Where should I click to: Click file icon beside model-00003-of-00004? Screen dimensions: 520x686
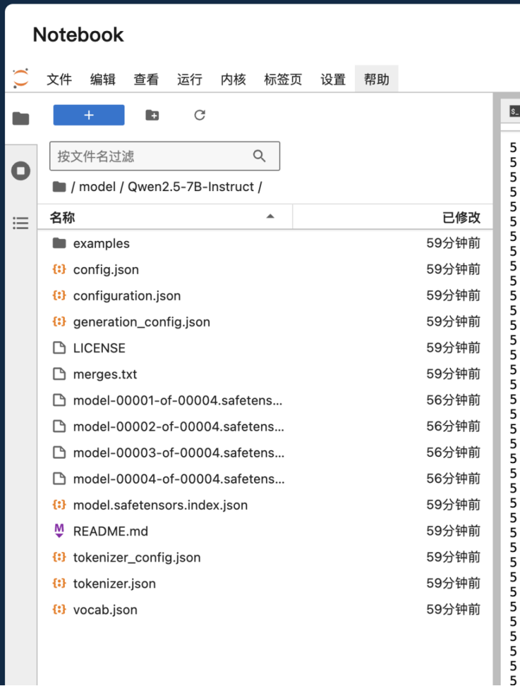click(x=59, y=452)
